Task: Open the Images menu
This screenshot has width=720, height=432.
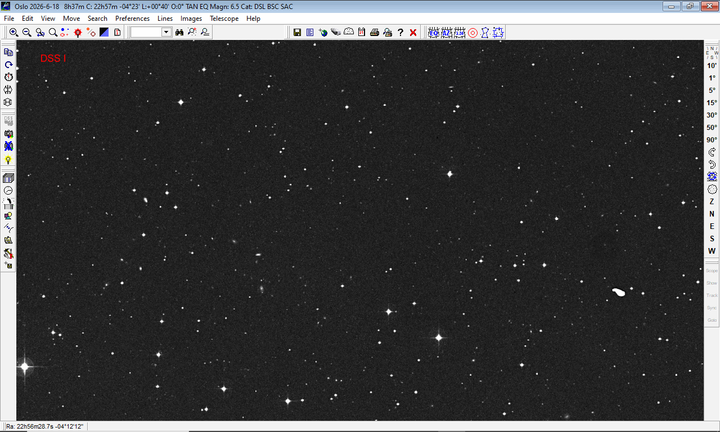Action: coord(191,19)
